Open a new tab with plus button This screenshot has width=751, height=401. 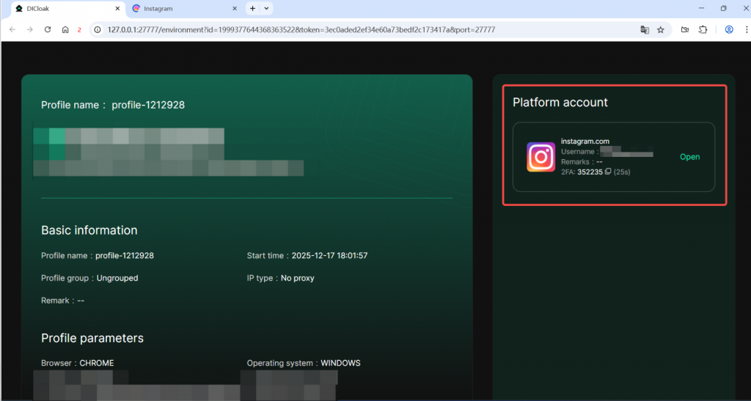point(252,9)
